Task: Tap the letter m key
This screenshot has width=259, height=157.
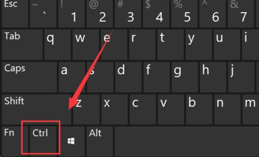Action: (251, 109)
